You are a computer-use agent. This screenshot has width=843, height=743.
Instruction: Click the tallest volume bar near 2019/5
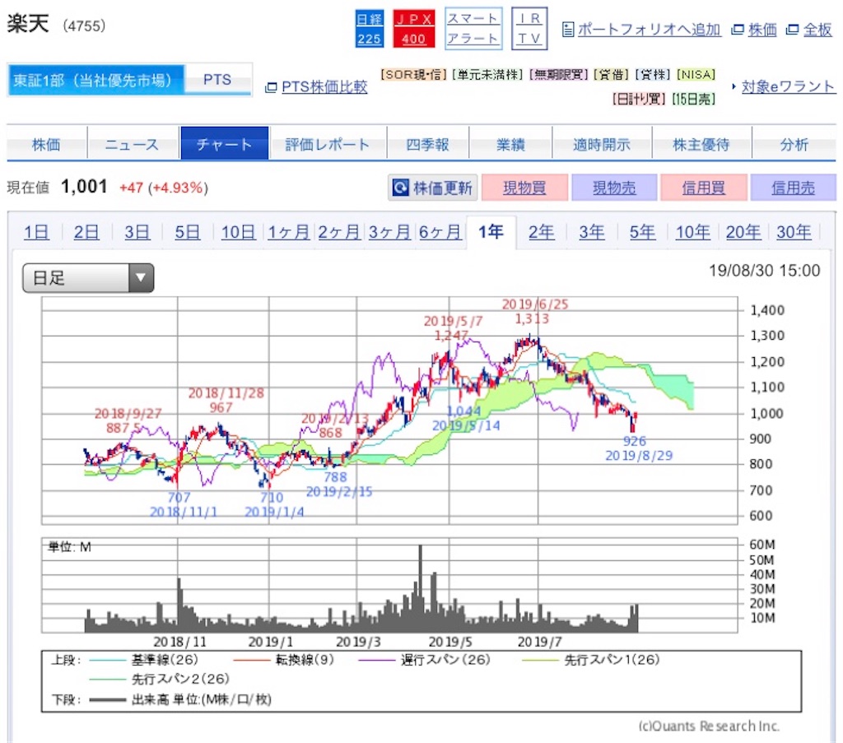coord(421,587)
